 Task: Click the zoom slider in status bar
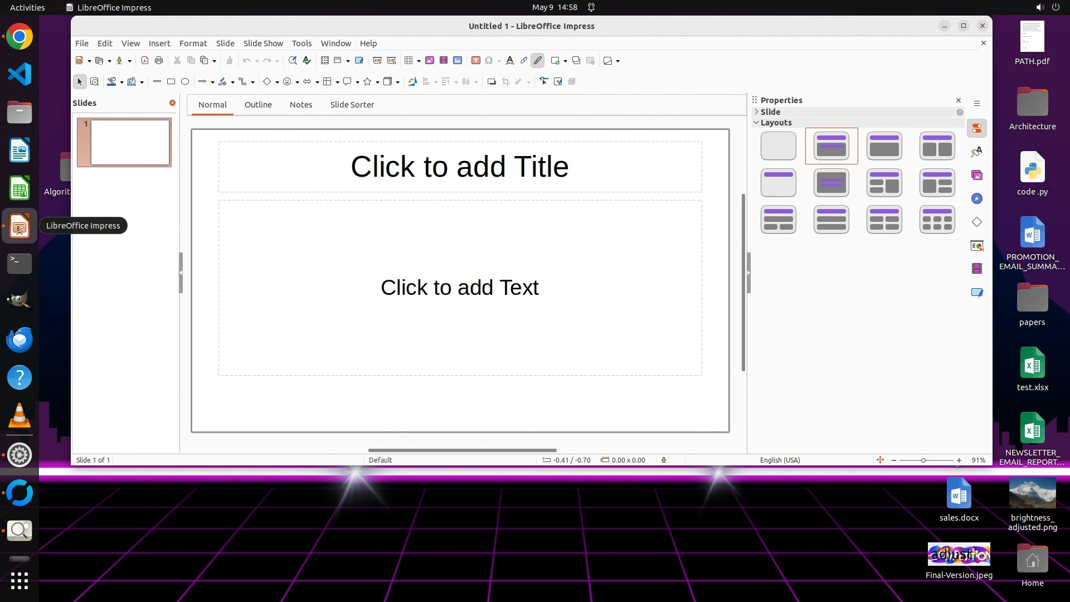(x=923, y=460)
